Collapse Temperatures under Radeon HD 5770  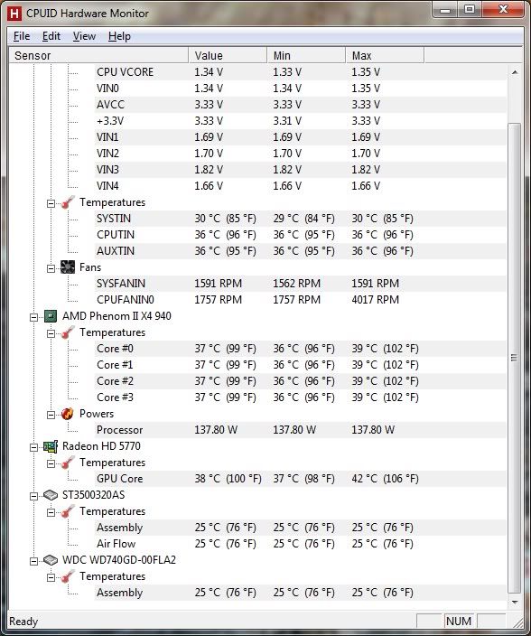coord(51,463)
